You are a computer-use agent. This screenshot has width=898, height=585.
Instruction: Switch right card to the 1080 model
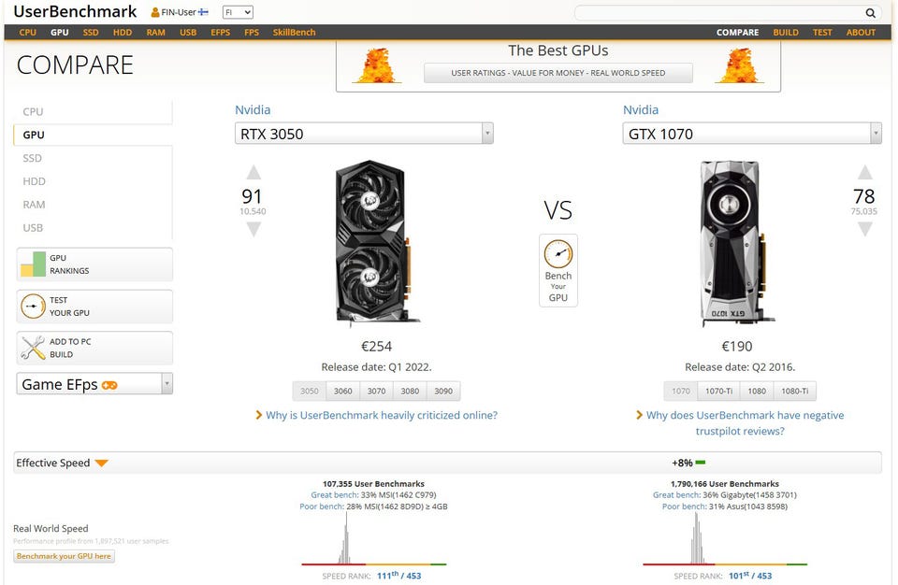(757, 391)
